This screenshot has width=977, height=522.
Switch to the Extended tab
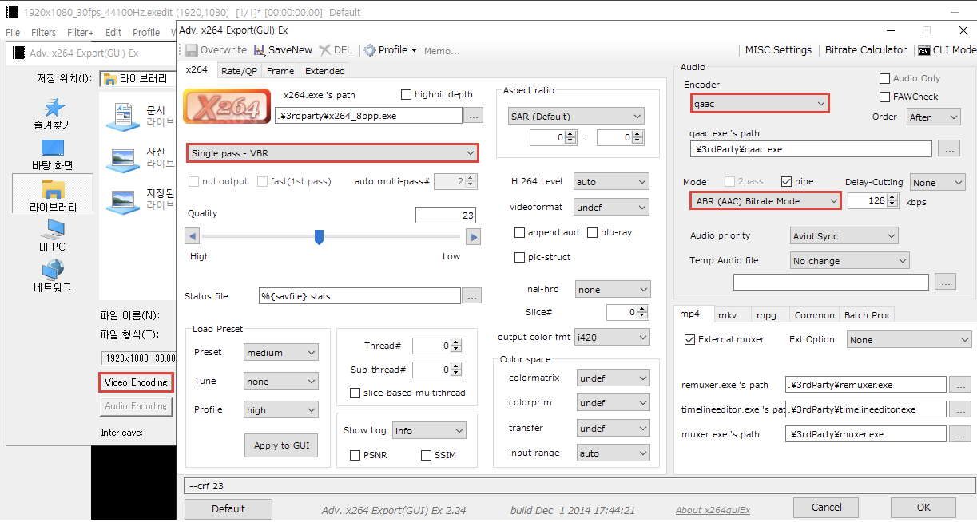(x=324, y=71)
